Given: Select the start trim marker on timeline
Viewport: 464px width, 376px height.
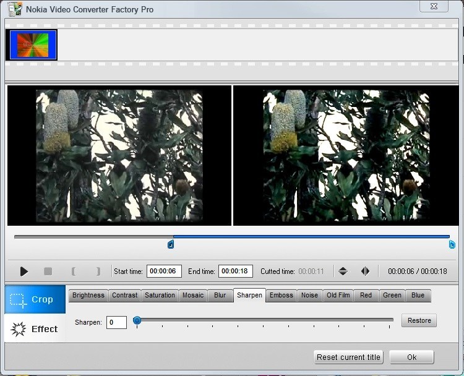Looking at the screenshot, I should [x=171, y=245].
